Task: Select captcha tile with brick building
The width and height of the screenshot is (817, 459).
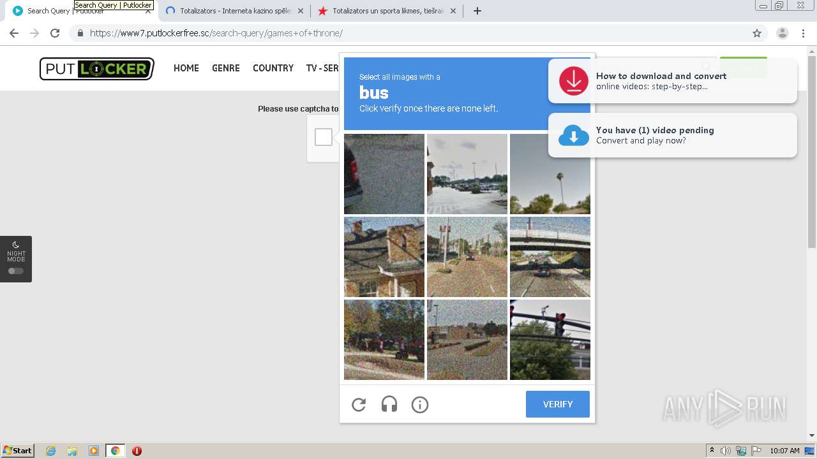Action: [x=384, y=257]
